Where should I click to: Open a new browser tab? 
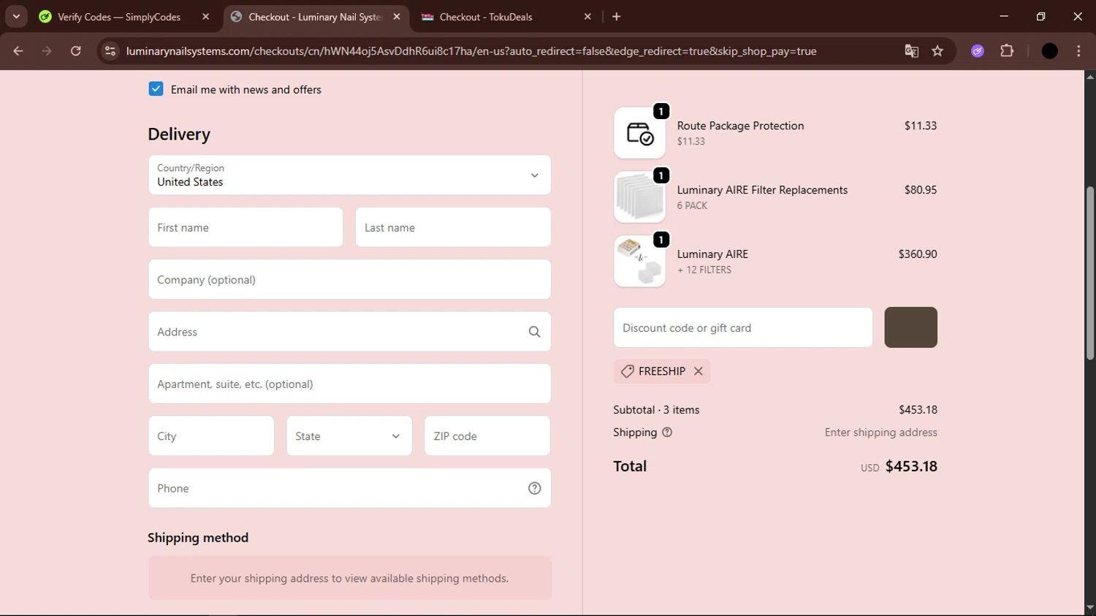click(617, 17)
